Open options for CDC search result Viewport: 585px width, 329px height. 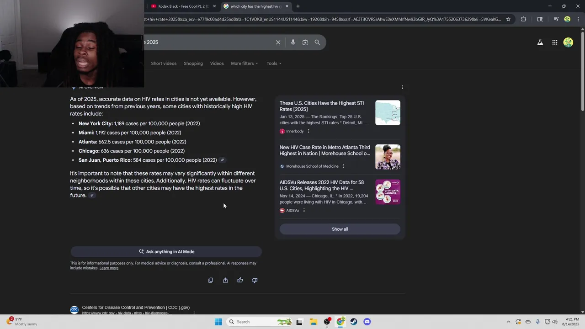(194, 313)
